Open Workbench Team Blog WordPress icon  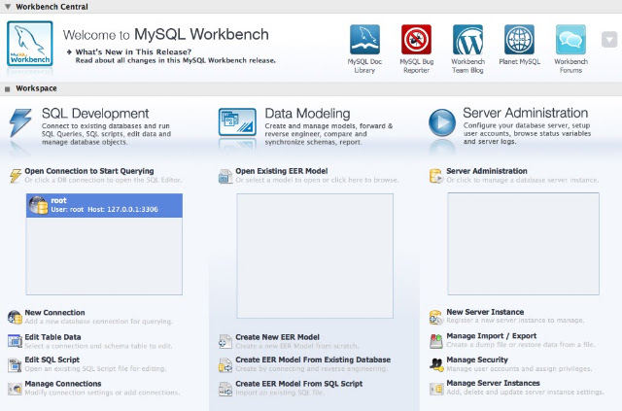(467, 39)
